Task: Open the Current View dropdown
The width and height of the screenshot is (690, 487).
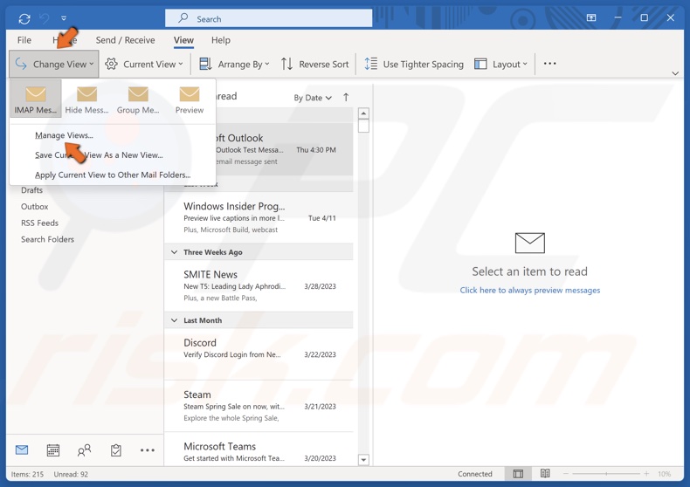Action: point(144,65)
